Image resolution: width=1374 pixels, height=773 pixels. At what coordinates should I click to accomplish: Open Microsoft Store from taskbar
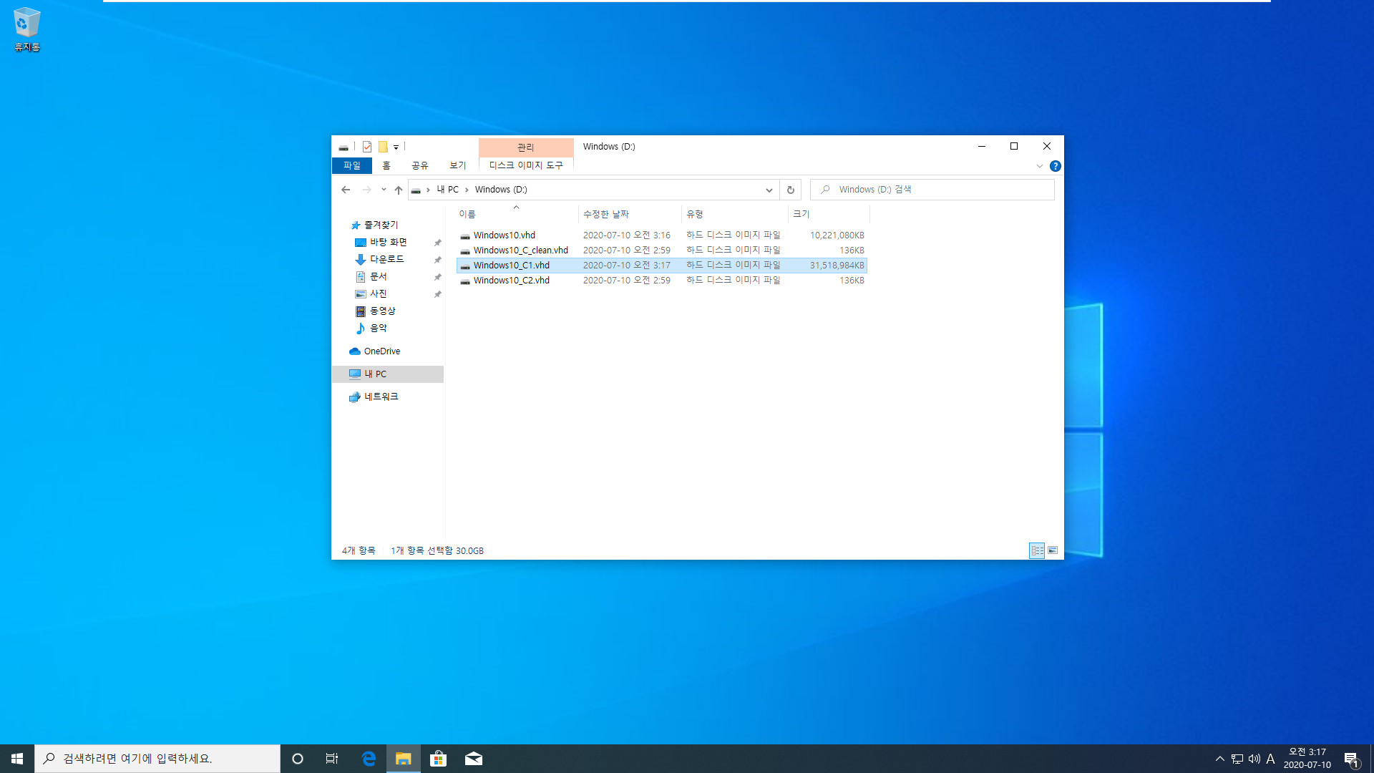click(x=438, y=759)
